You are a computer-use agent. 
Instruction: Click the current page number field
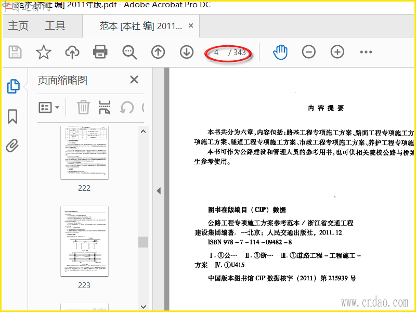pyautogui.click(x=216, y=53)
